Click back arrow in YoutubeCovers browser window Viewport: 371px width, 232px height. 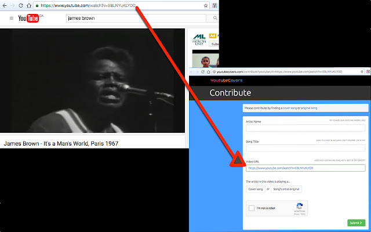click(191, 72)
